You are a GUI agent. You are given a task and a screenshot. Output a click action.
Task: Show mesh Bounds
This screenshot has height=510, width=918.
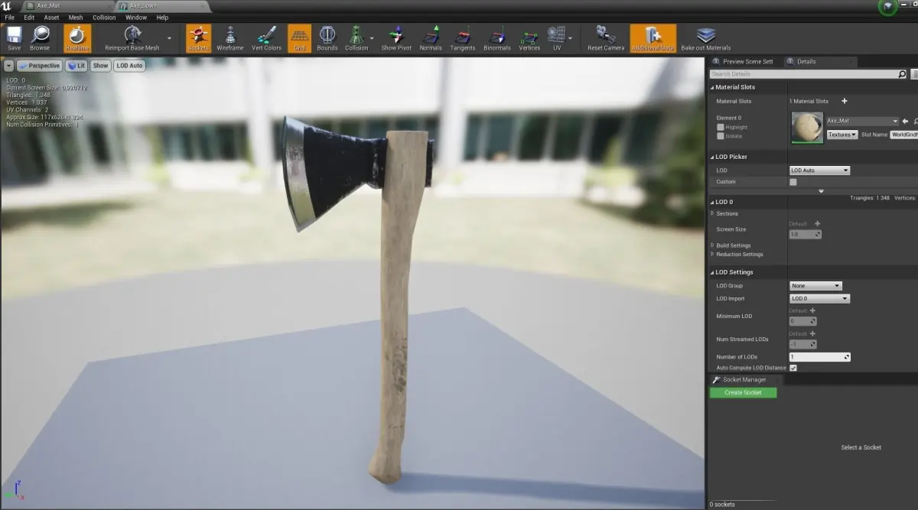click(327, 37)
